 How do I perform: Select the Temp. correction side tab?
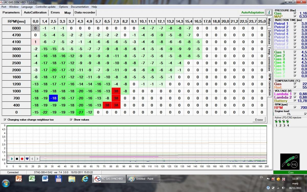tap(269, 59)
